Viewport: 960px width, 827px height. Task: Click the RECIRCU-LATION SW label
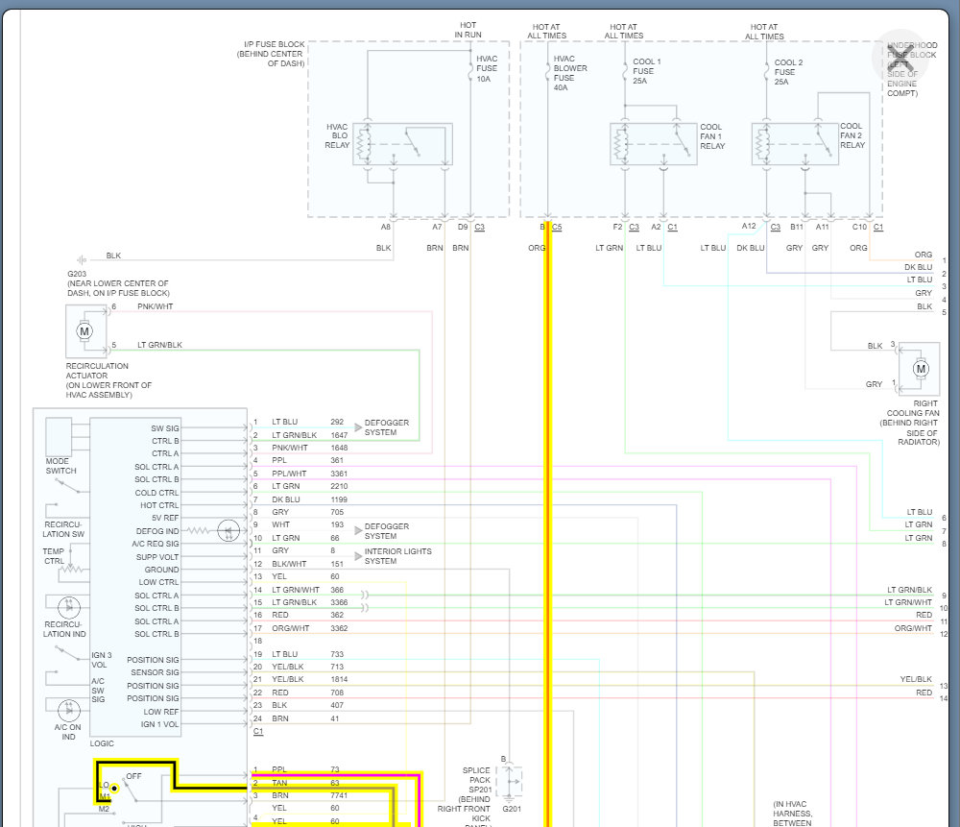[63, 529]
